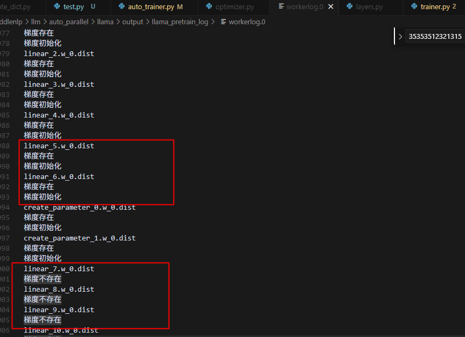Click the Python icon on layers.py tab
Viewport: 465px width, 337px height.
pos(350,6)
